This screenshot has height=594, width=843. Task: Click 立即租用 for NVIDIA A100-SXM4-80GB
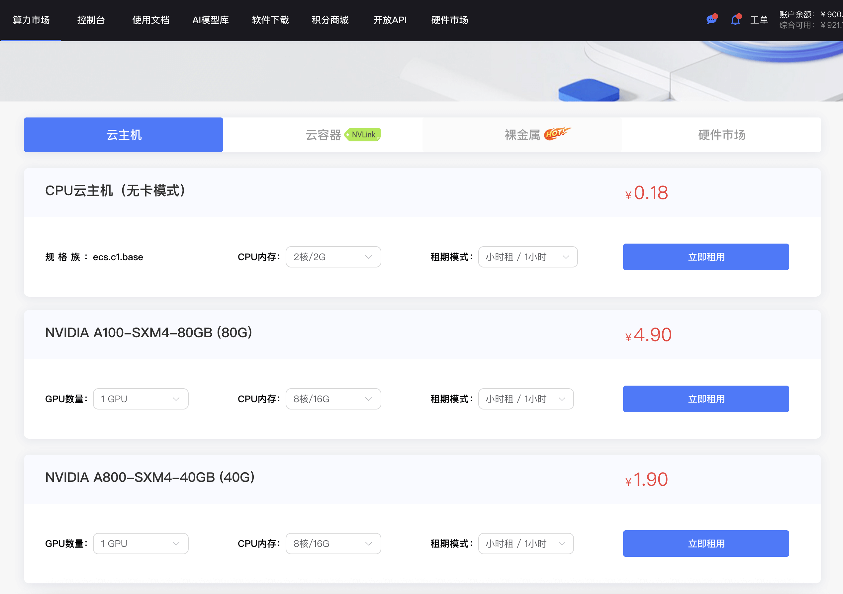(x=706, y=399)
